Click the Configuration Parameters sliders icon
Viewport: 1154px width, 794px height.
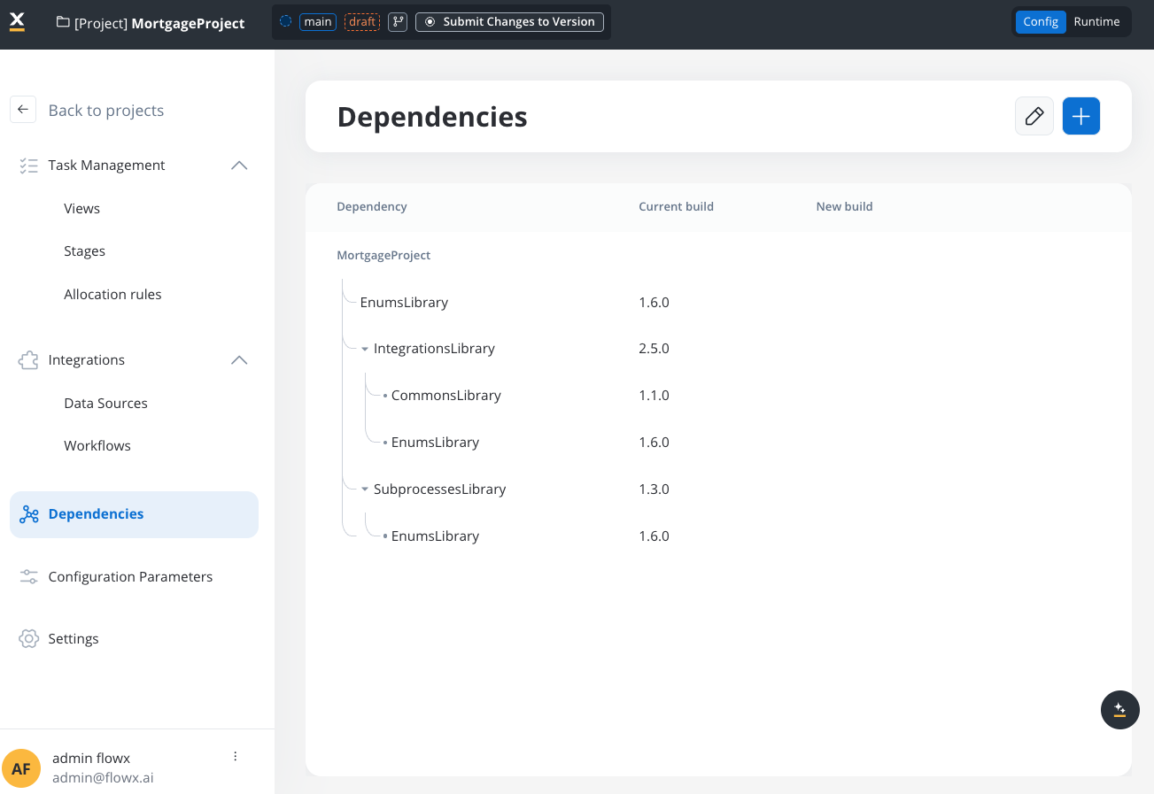tap(29, 577)
